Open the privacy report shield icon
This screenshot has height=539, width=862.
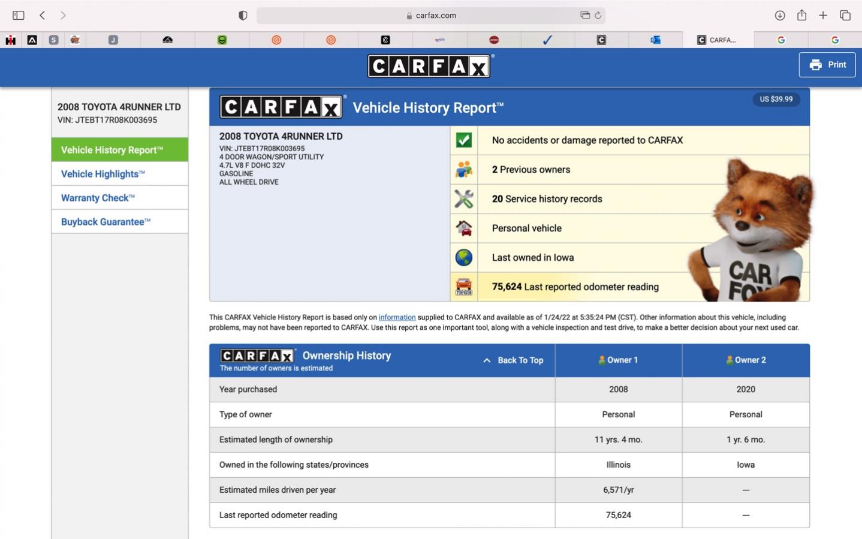pos(243,15)
